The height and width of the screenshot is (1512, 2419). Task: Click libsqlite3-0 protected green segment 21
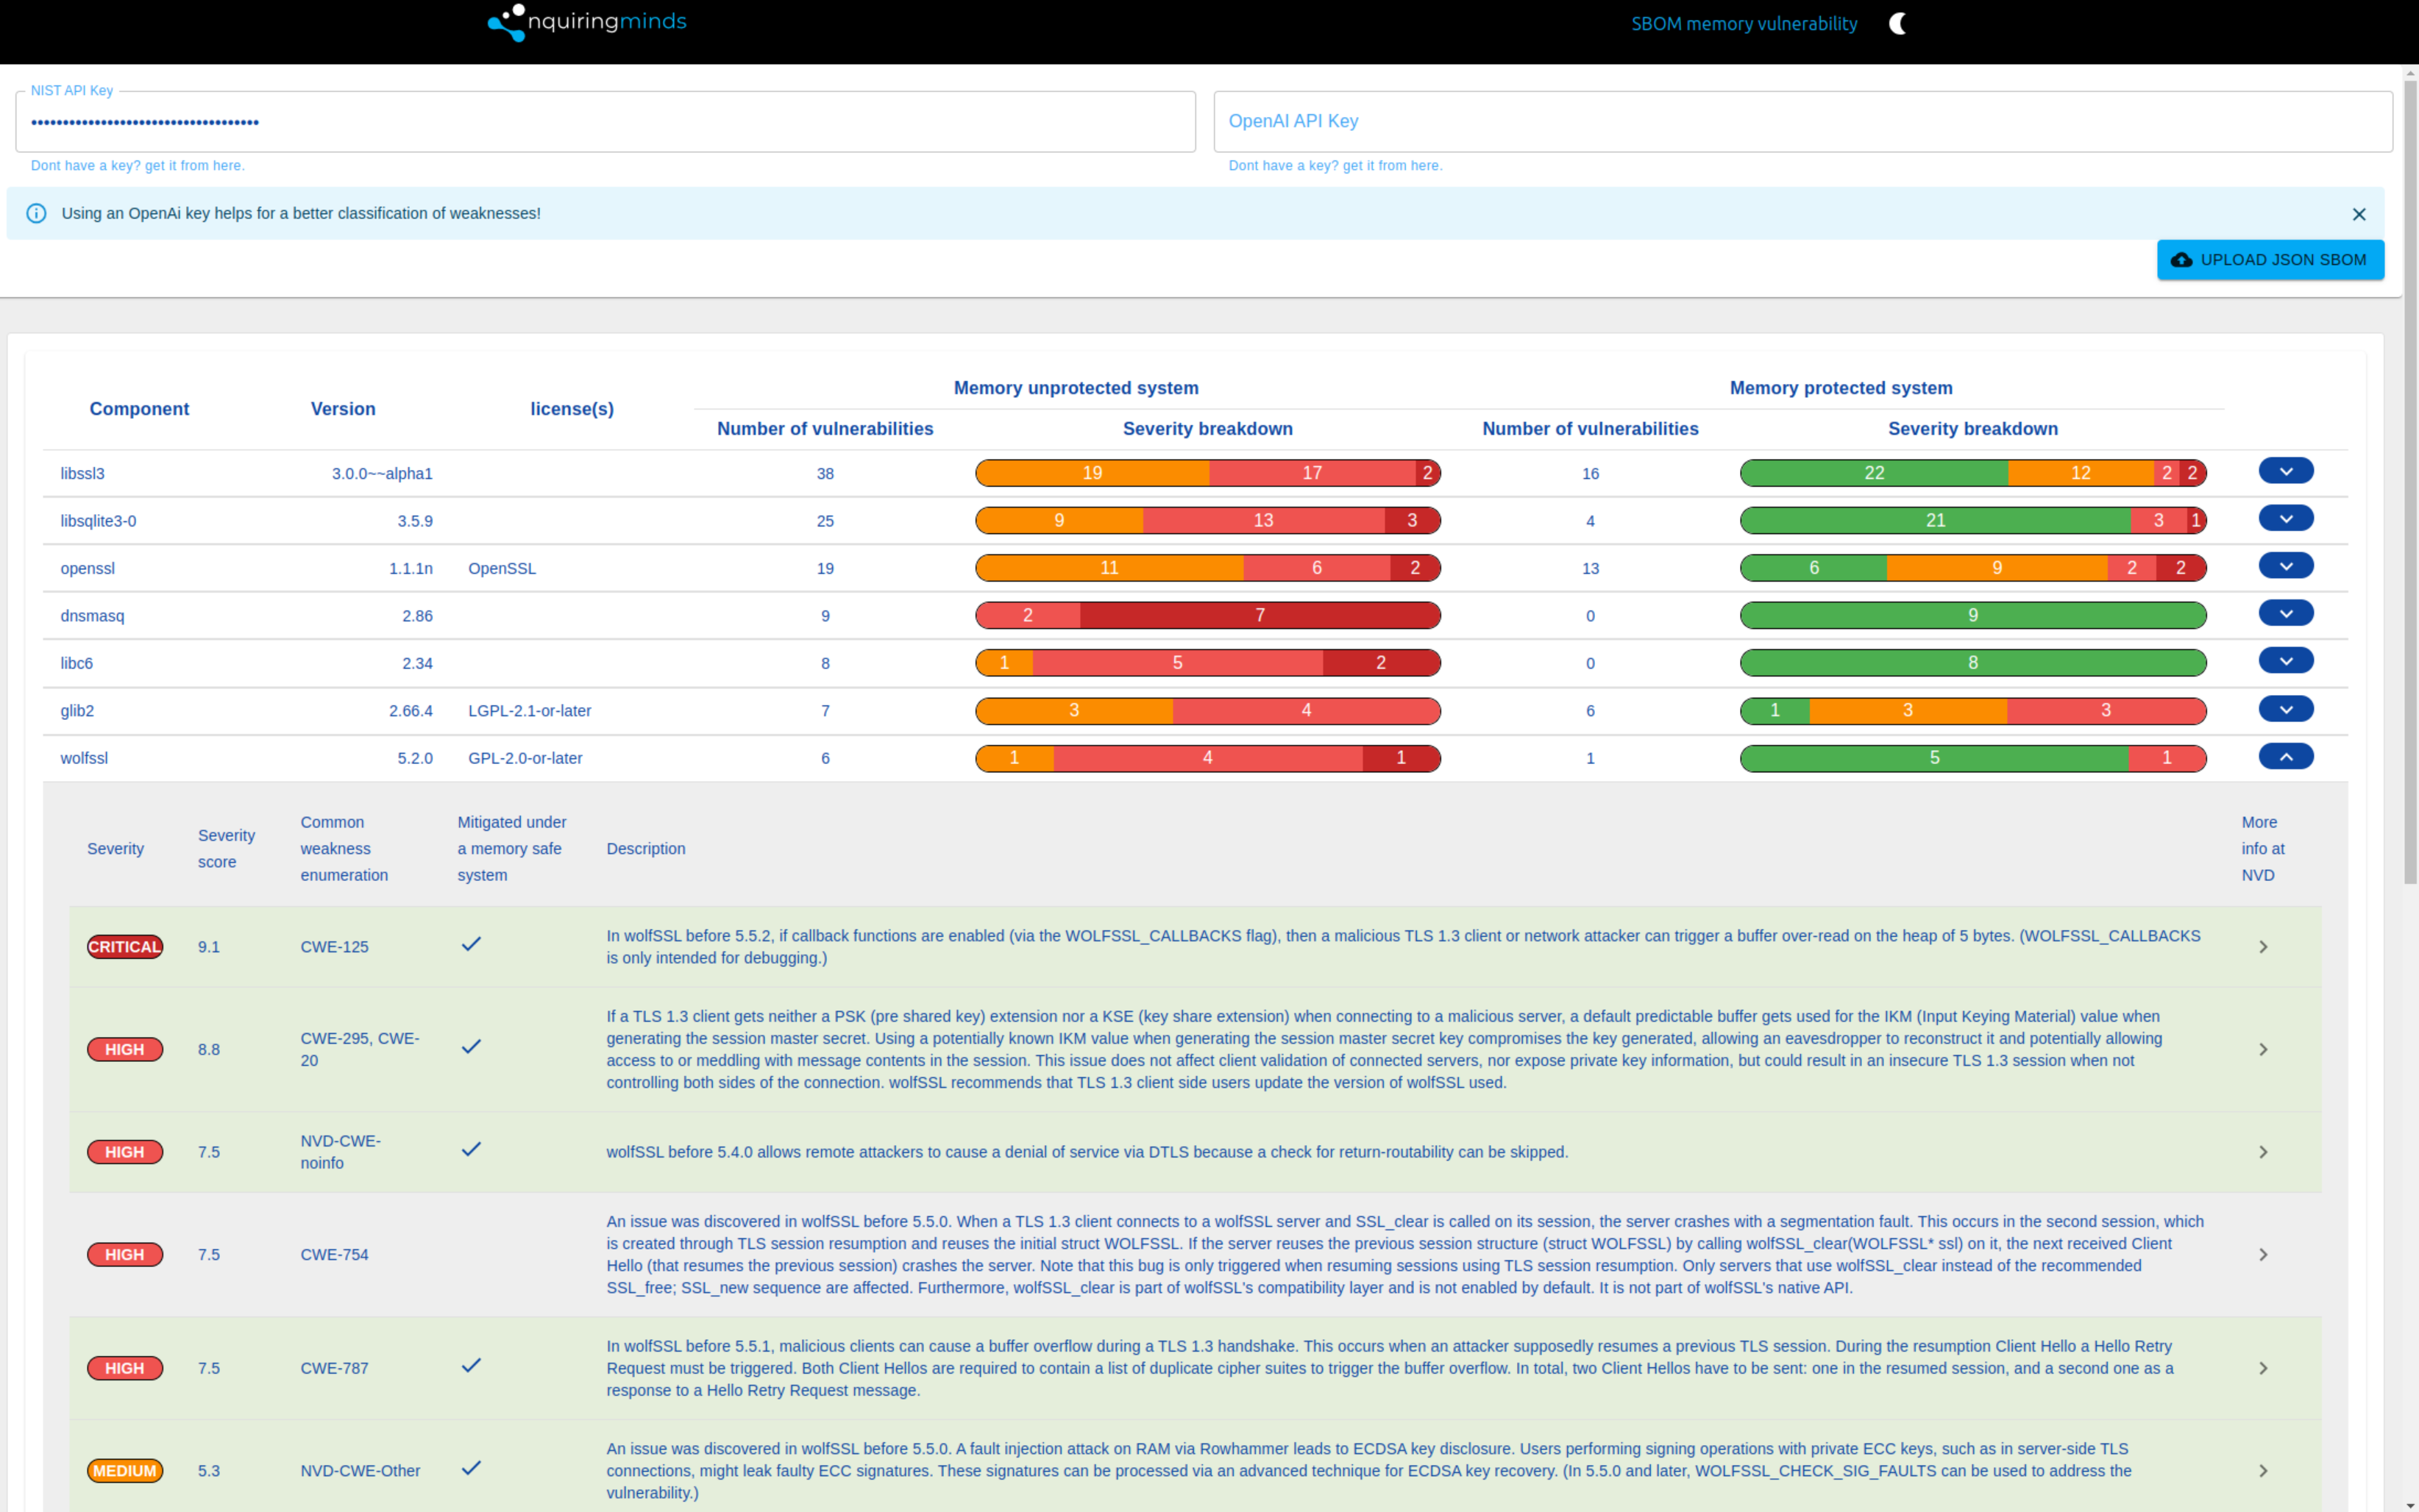[1936, 520]
